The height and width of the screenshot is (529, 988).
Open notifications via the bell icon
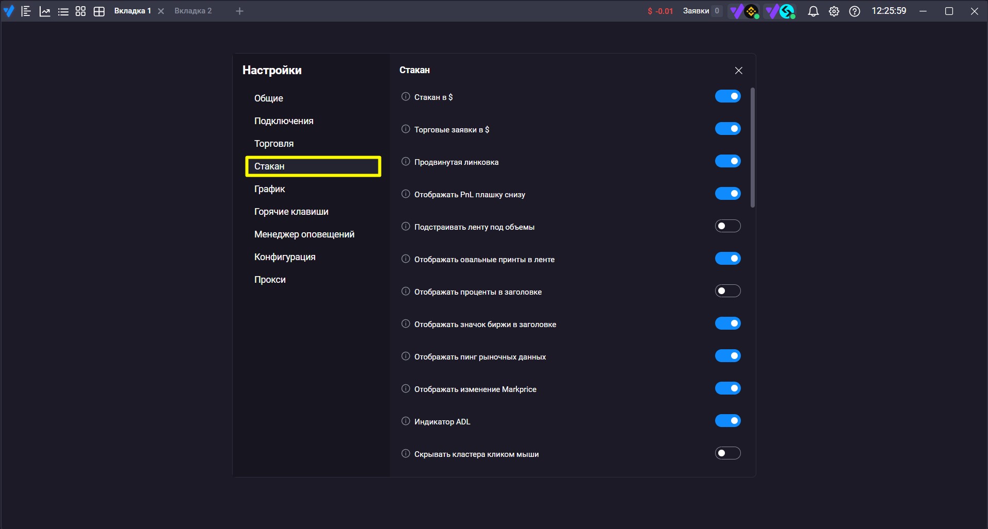tap(813, 11)
